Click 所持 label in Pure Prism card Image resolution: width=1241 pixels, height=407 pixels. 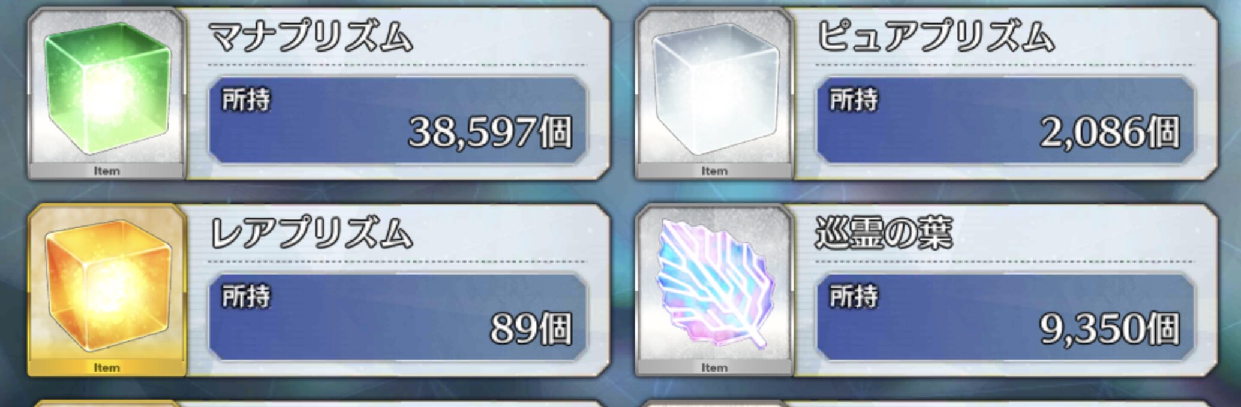tap(854, 100)
